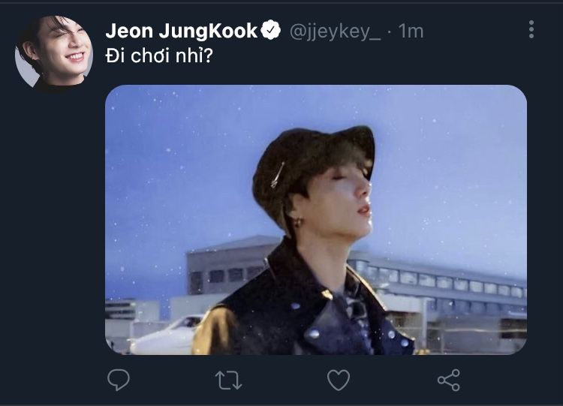Click the silver hair clip on the hat
Image resolution: width=563 pixels, height=406 pixels.
pos(278,175)
